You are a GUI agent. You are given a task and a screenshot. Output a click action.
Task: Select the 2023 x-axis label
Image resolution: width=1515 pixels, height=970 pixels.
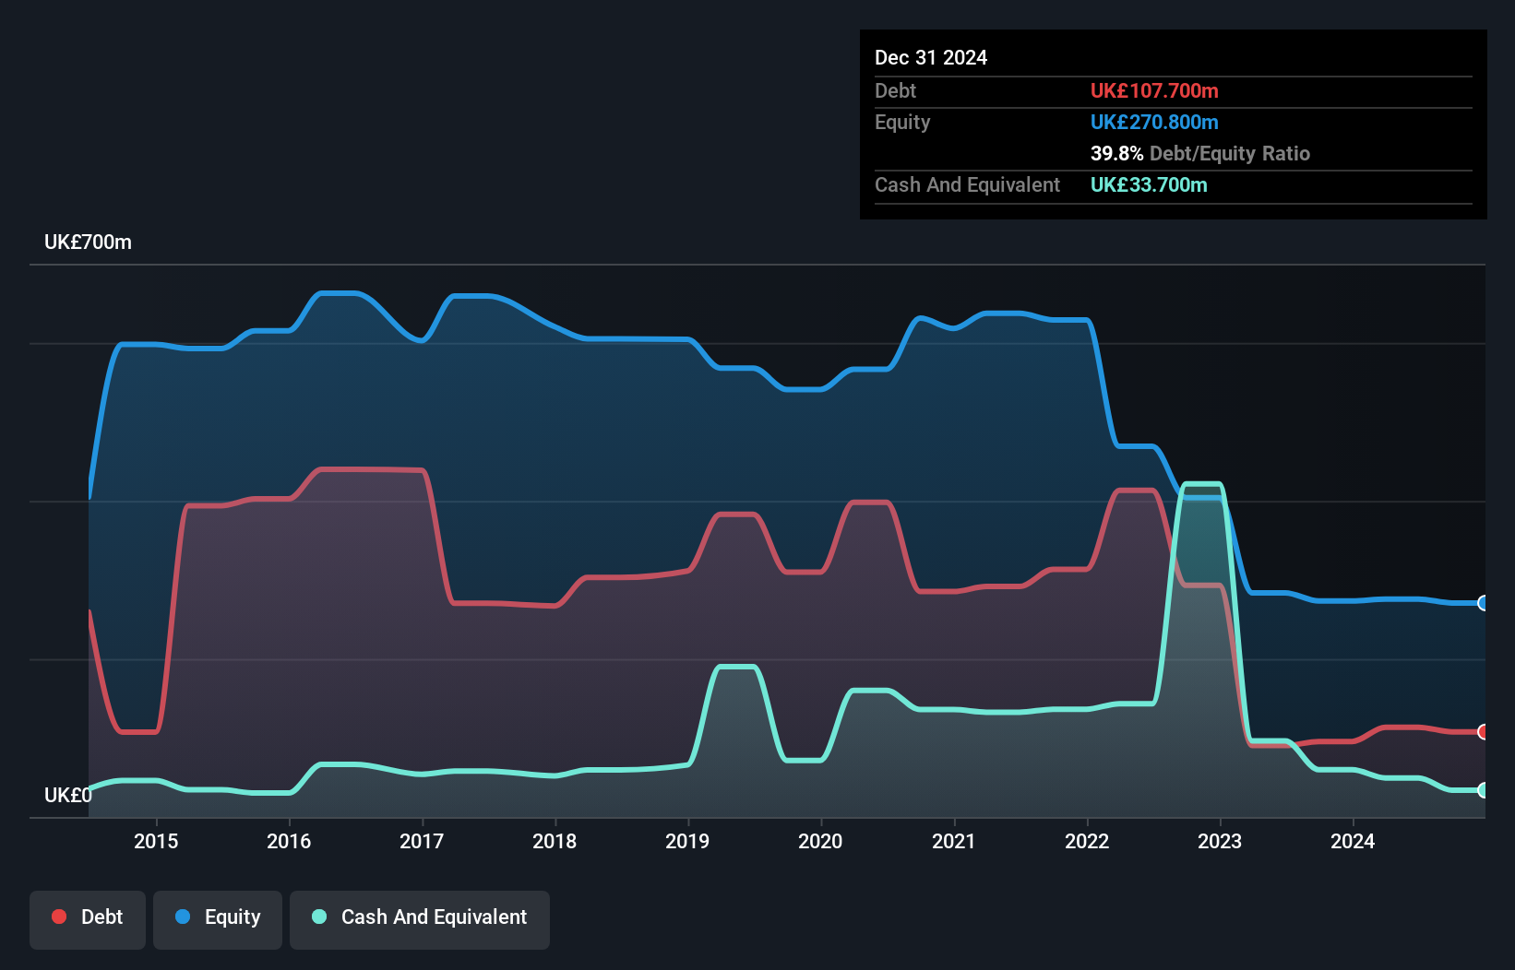point(1220,841)
